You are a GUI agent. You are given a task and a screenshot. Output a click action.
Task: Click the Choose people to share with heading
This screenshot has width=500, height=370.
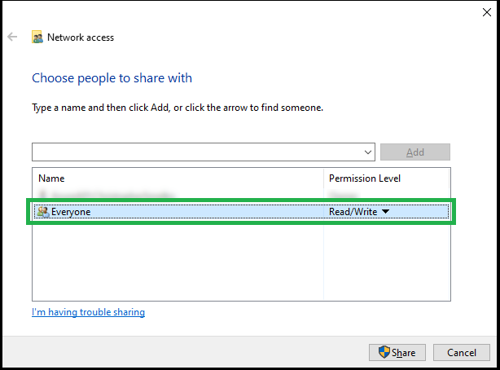tap(112, 78)
